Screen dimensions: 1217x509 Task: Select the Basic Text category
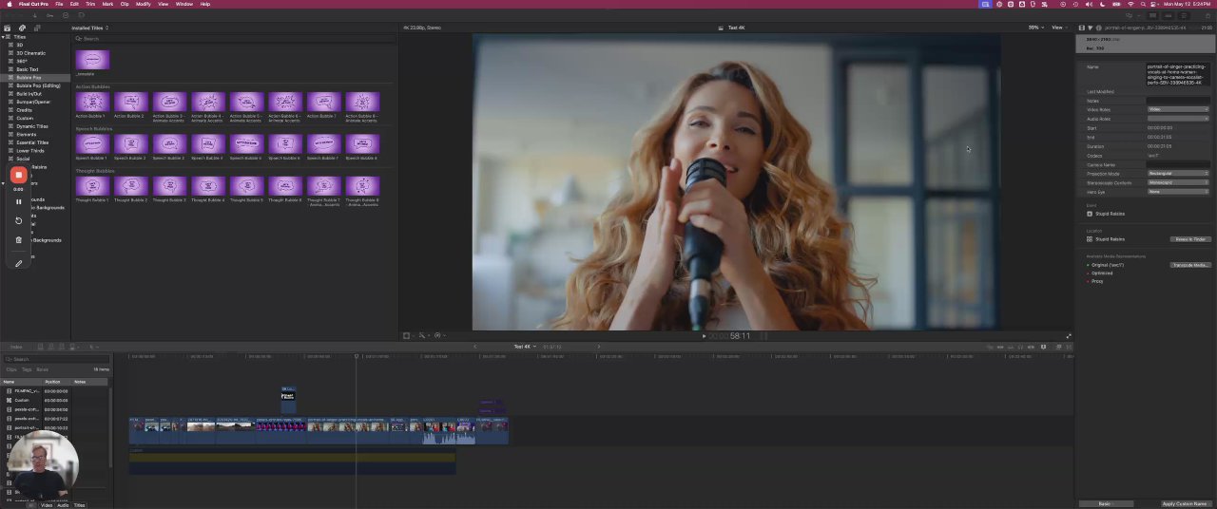tap(28, 69)
